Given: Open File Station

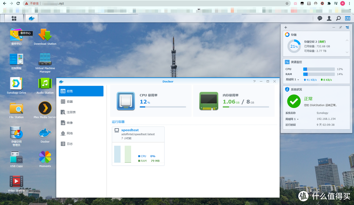Looking at the screenshot, I should [x=16, y=110].
